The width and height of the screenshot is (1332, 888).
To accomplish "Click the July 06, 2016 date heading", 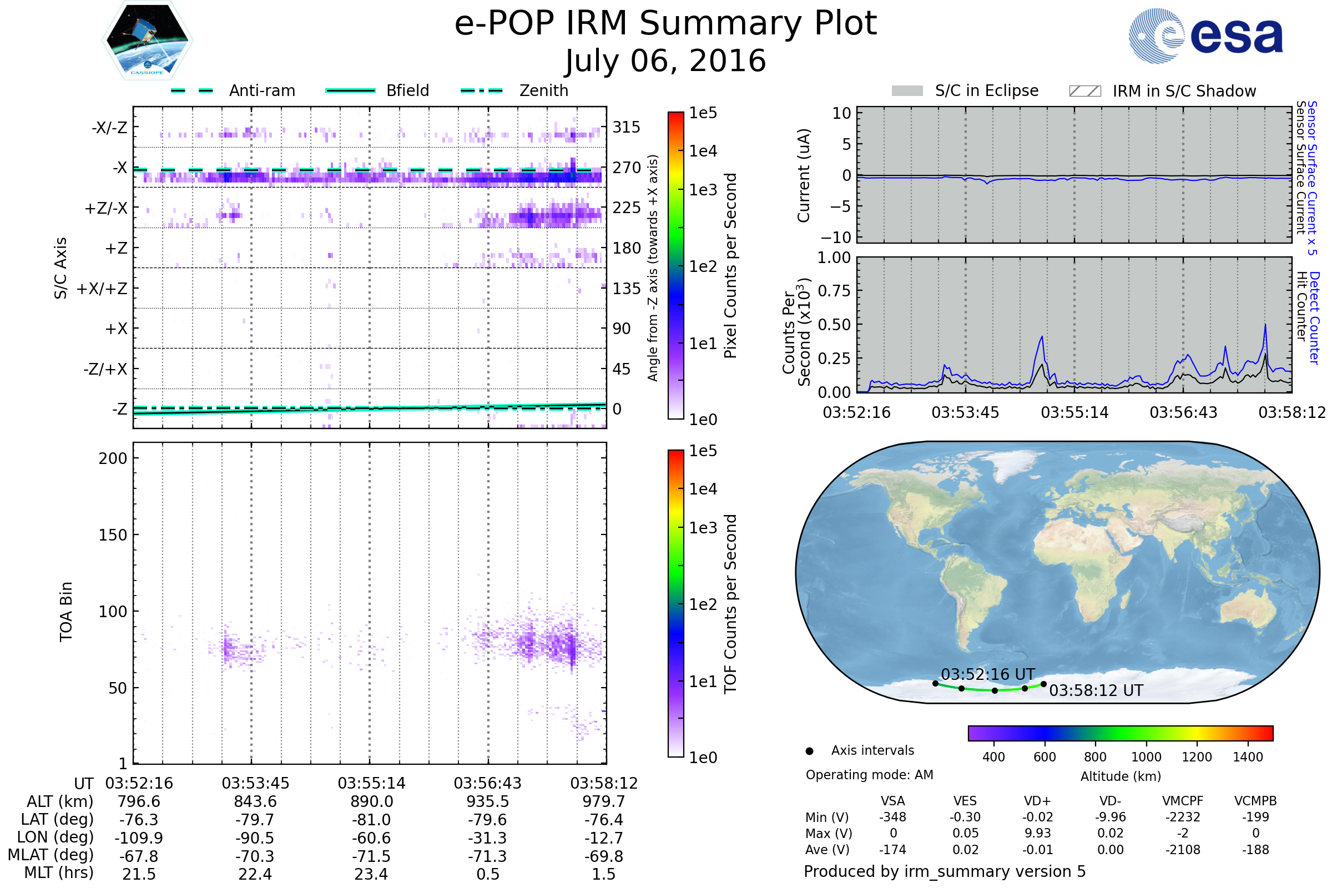I will coord(665,61).
